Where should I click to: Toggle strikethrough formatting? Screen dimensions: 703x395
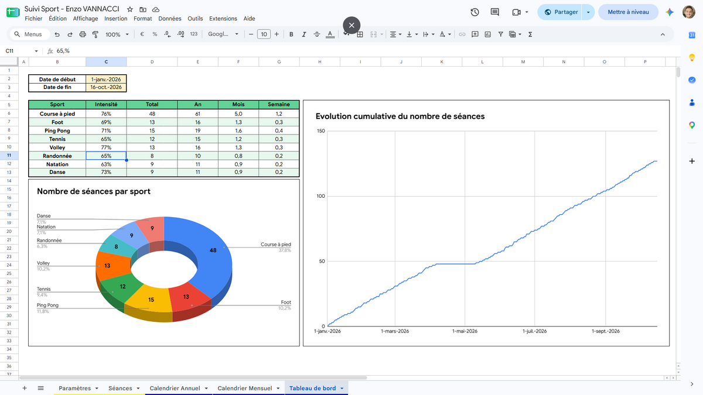point(317,35)
